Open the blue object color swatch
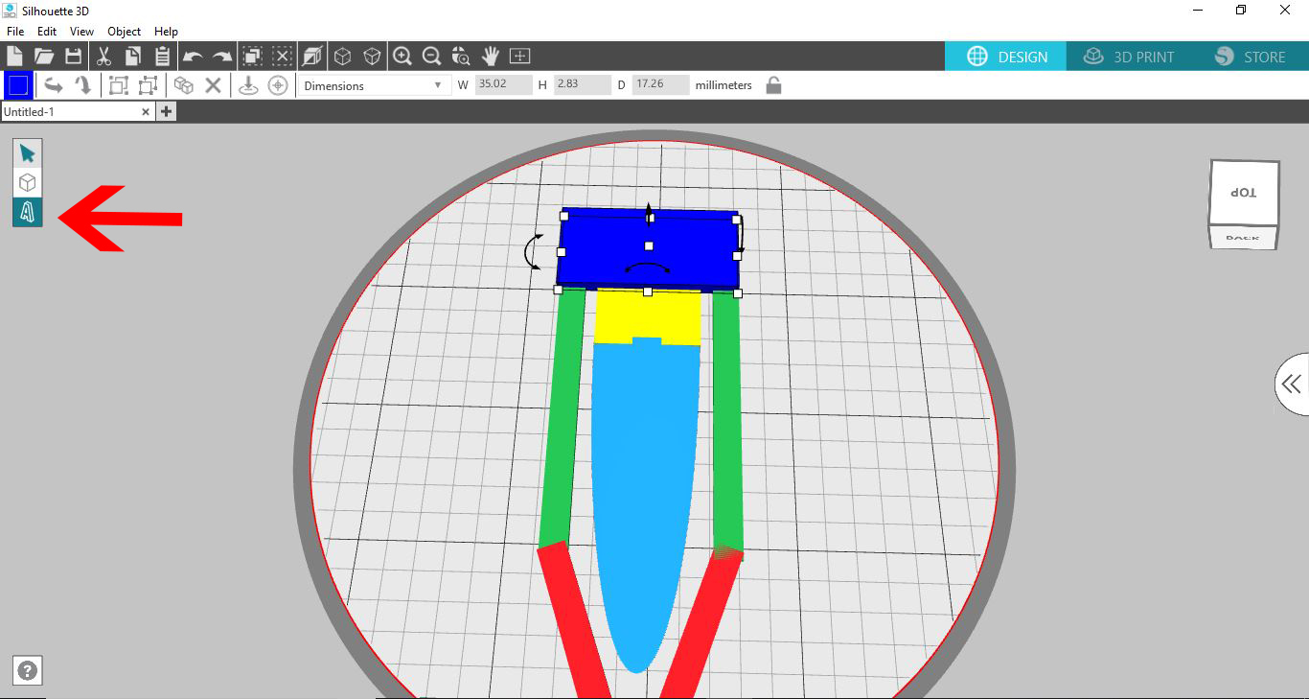Screen dimensions: 1309x699 [18, 85]
